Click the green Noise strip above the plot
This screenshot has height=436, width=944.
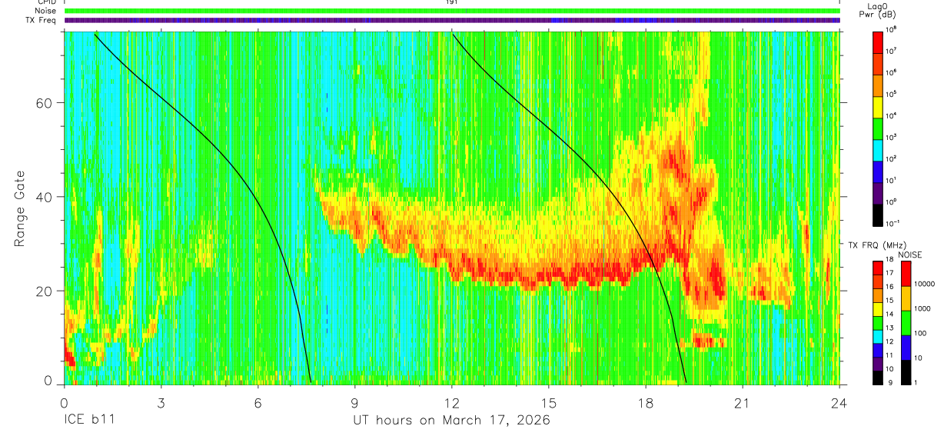click(x=452, y=11)
